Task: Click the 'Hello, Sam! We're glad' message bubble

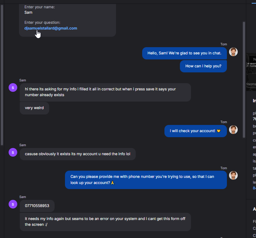Action: (184, 53)
